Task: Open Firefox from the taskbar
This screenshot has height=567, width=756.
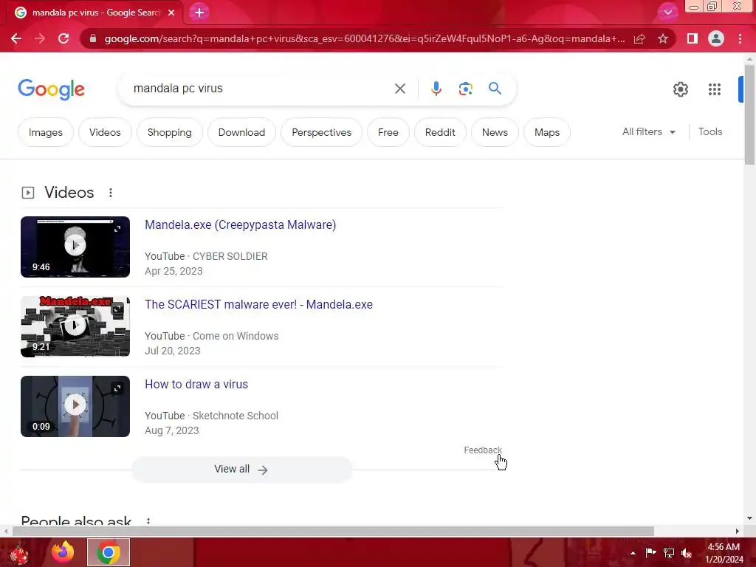Action: [63, 552]
